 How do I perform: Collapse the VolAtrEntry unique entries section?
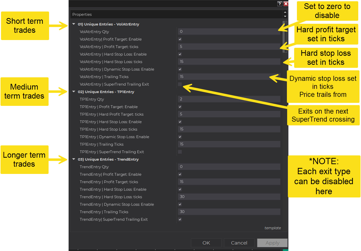pos(74,24)
